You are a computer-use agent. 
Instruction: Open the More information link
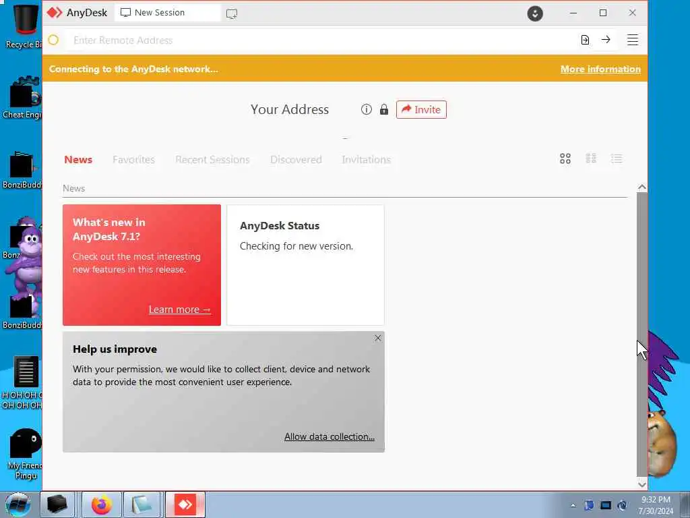[600, 69]
